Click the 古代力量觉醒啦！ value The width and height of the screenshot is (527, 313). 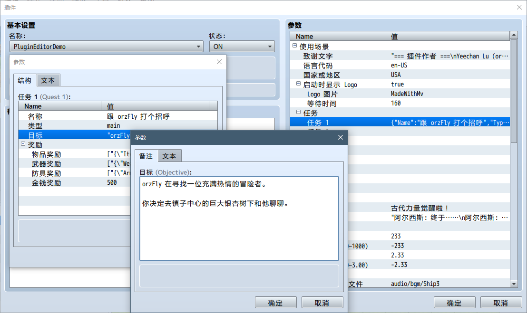(420, 208)
